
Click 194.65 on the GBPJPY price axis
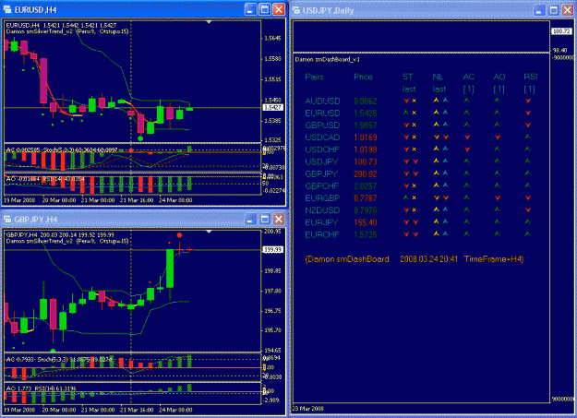point(272,351)
